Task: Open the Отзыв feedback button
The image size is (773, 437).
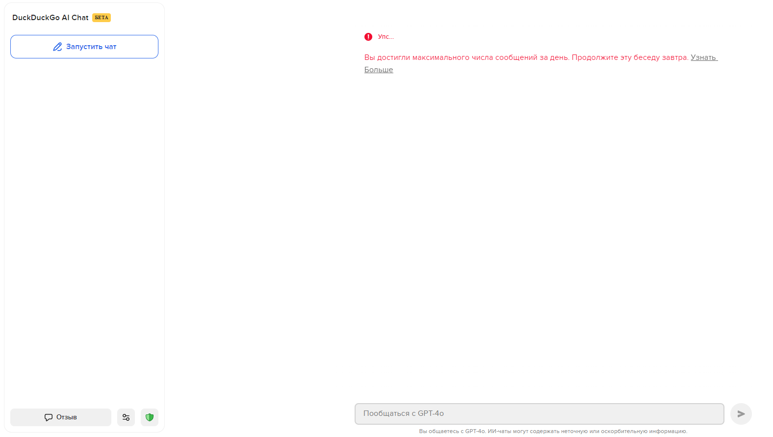Action: point(61,417)
